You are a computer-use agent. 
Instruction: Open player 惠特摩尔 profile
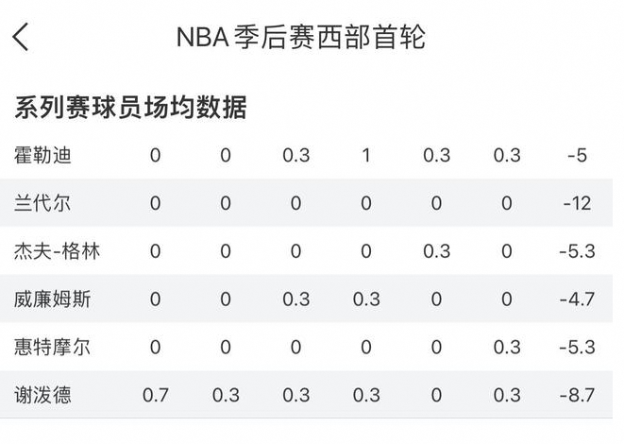[x=52, y=347]
